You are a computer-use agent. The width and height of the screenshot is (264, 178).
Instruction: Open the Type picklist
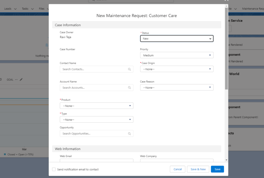[x=96, y=119]
